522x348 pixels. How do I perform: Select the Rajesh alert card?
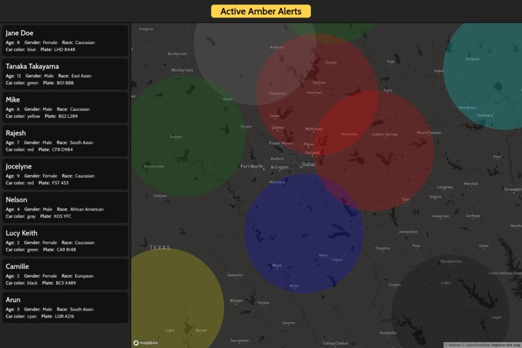tap(65, 141)
